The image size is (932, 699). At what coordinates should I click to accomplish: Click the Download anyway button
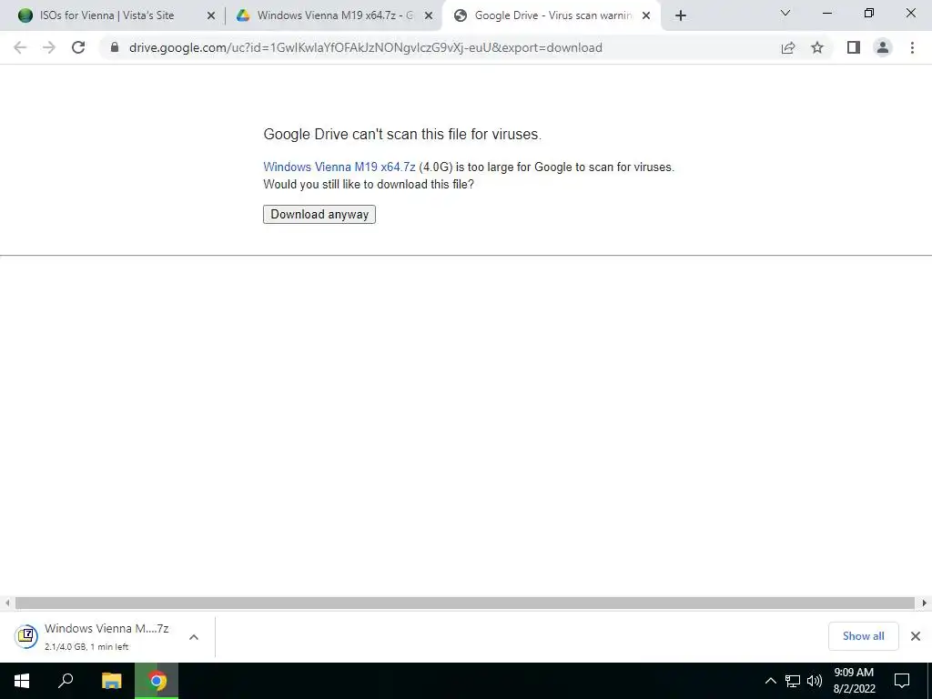(319, 215)
